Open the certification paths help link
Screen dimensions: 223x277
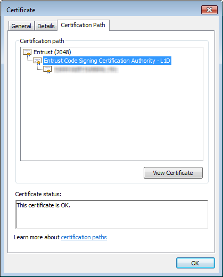pyautogui.click(x=84, y=237)
